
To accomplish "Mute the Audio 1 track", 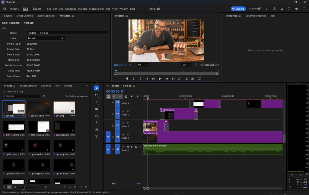I will (x=128, y=147).
